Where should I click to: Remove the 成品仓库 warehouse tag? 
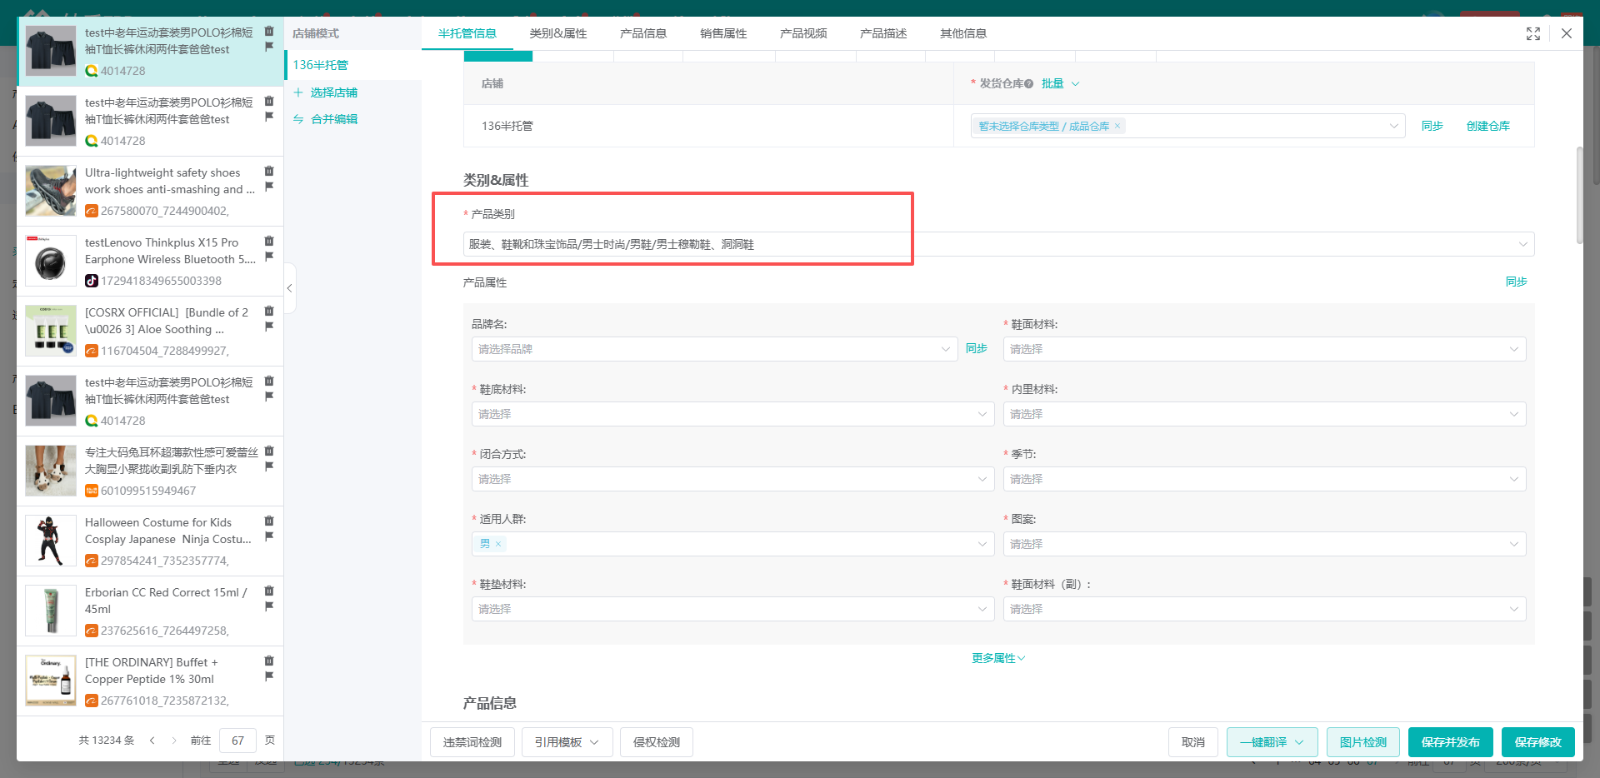click(1117, 126)
